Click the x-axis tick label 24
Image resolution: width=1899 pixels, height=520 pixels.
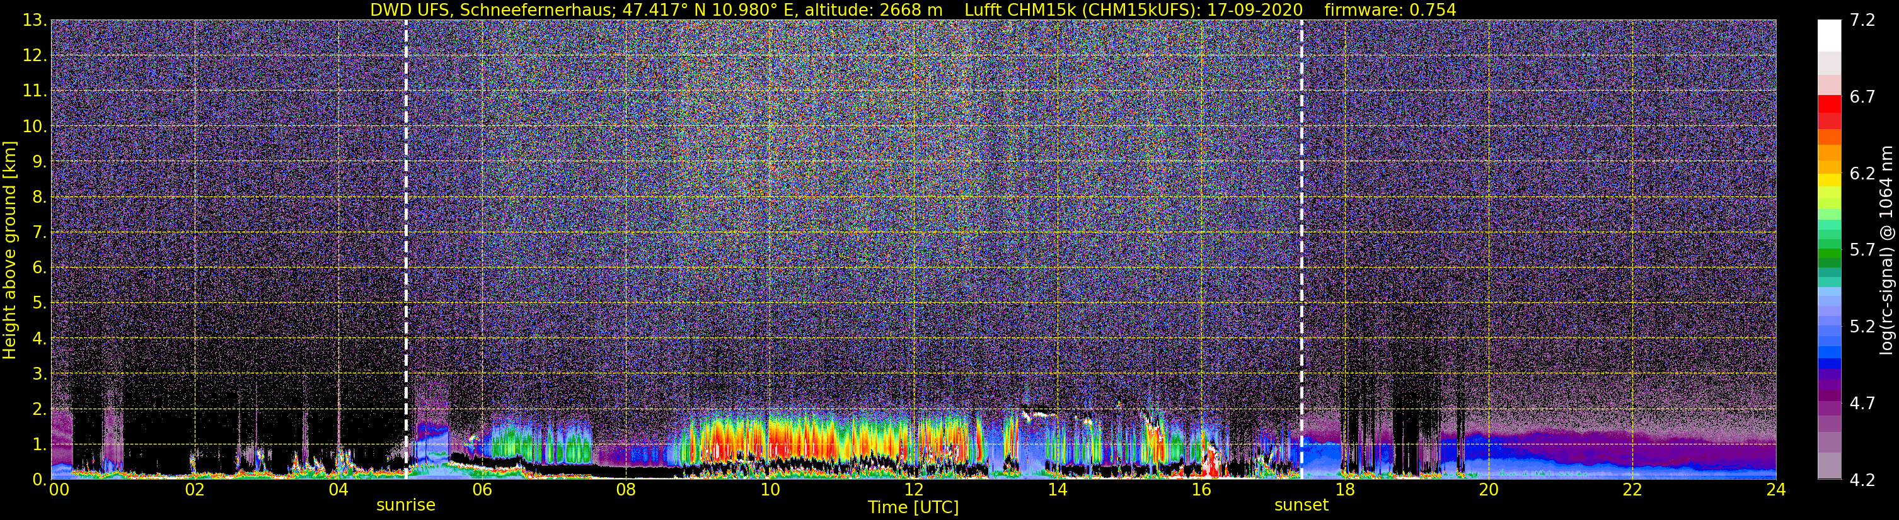click(1776, 490)
